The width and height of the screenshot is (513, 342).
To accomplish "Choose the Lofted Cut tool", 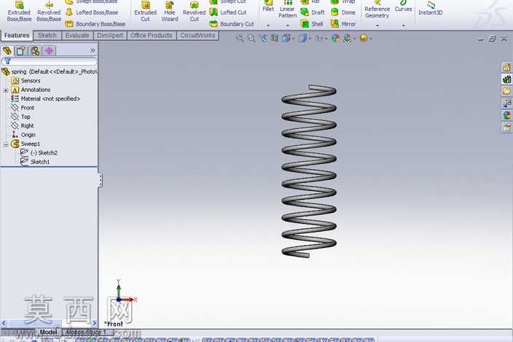I will tap(227, 12).
